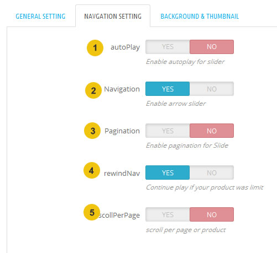Viewport: 277px width, 253px height.
Task: Switch to the General Setting tab
Action: [x=40, y=17]
